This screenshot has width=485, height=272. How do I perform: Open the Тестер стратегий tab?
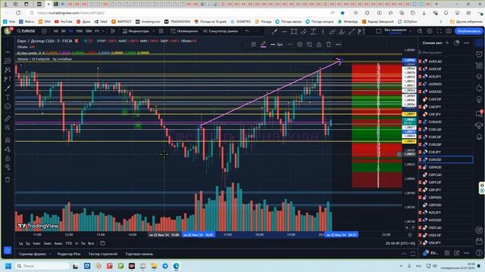103,254
